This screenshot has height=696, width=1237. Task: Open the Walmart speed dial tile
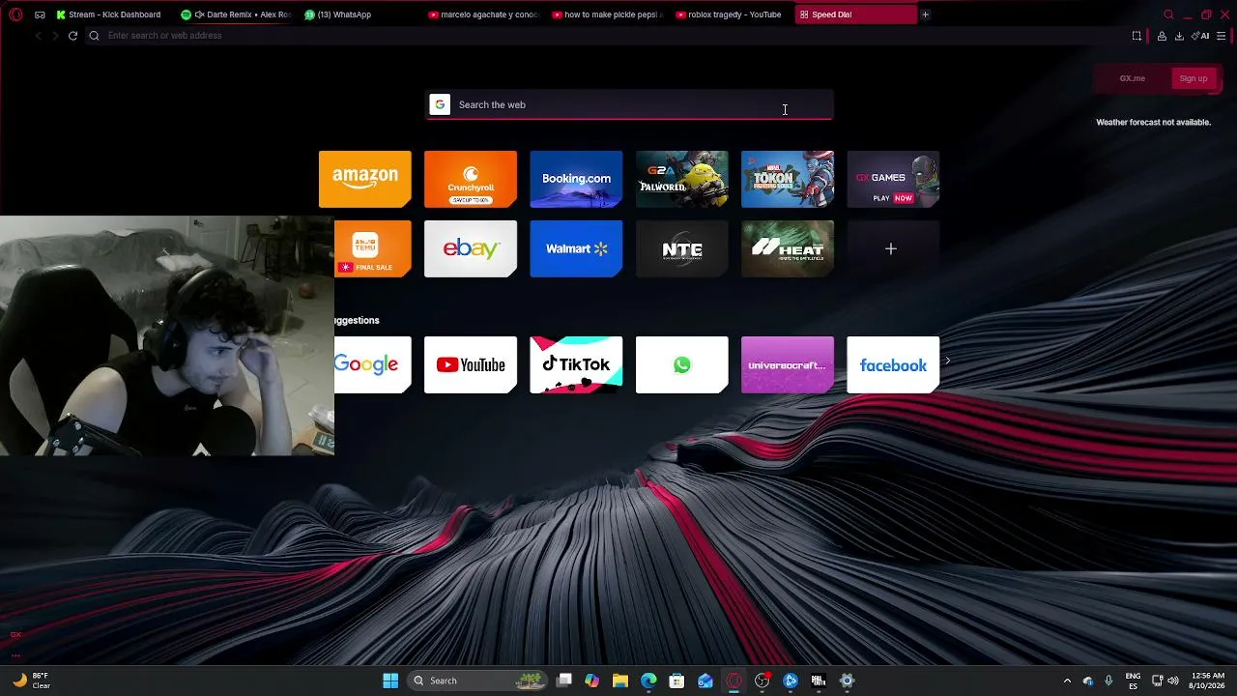[576, 248]
